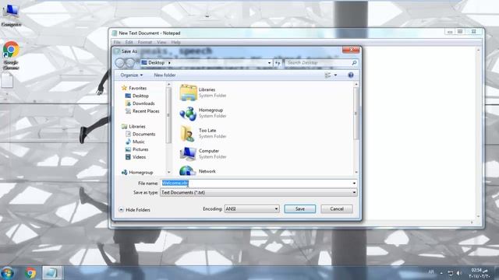Open the Help menu in Notepad
Screen dimensions: 499x280
[175, 42]
